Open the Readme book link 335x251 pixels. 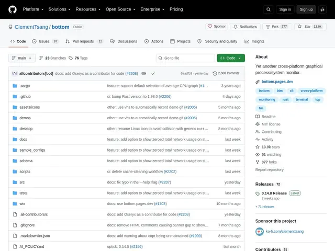click(x=265, y=117)
